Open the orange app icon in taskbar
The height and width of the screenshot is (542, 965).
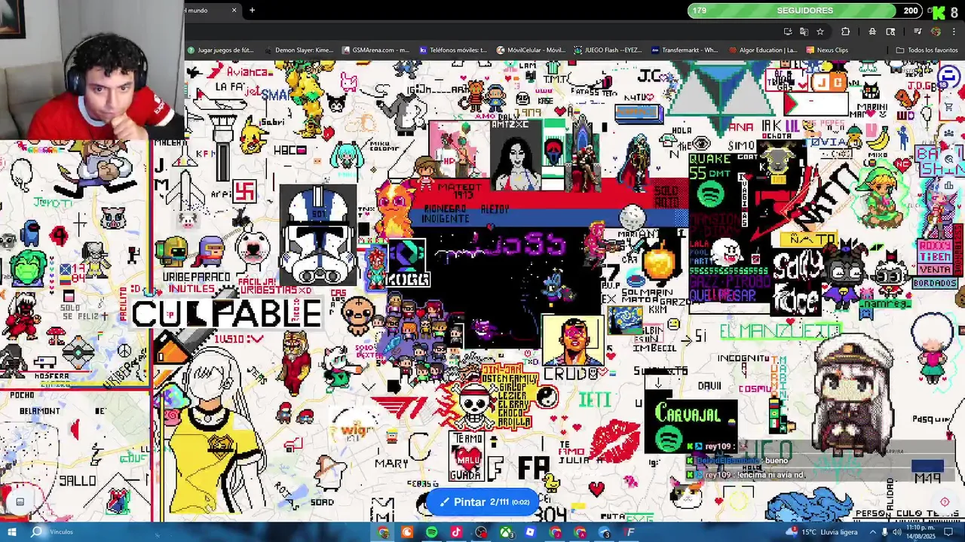click(x=407, y=533)
